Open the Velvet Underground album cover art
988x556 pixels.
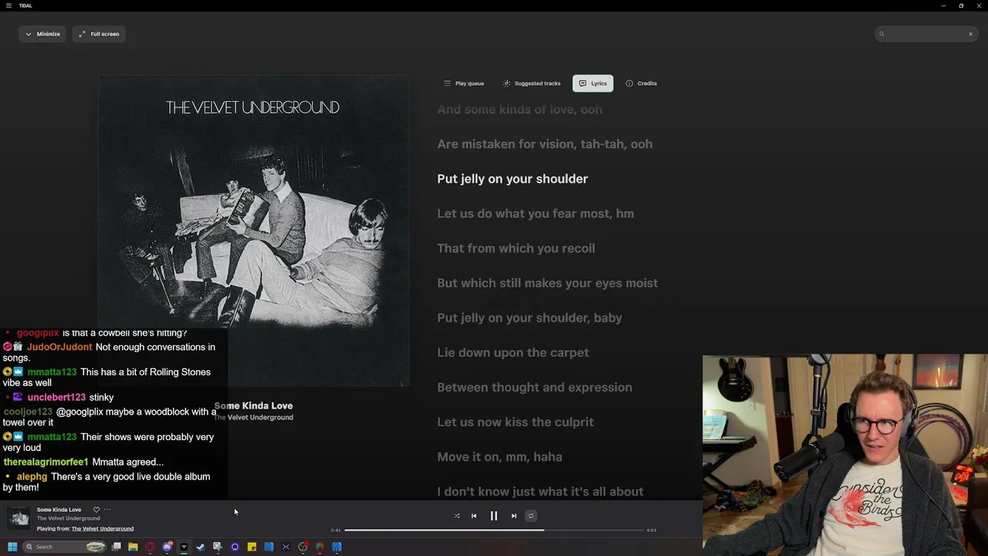click(253, 230)
